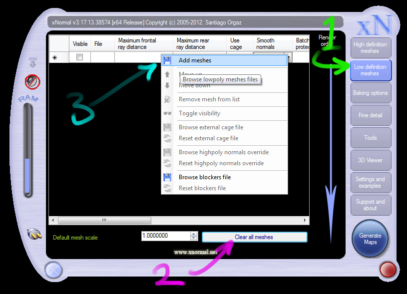The height and width of the screenshot is (294, 407).
Task: Click the Remove mesh from list icon
Action: [x=167, y=99]
